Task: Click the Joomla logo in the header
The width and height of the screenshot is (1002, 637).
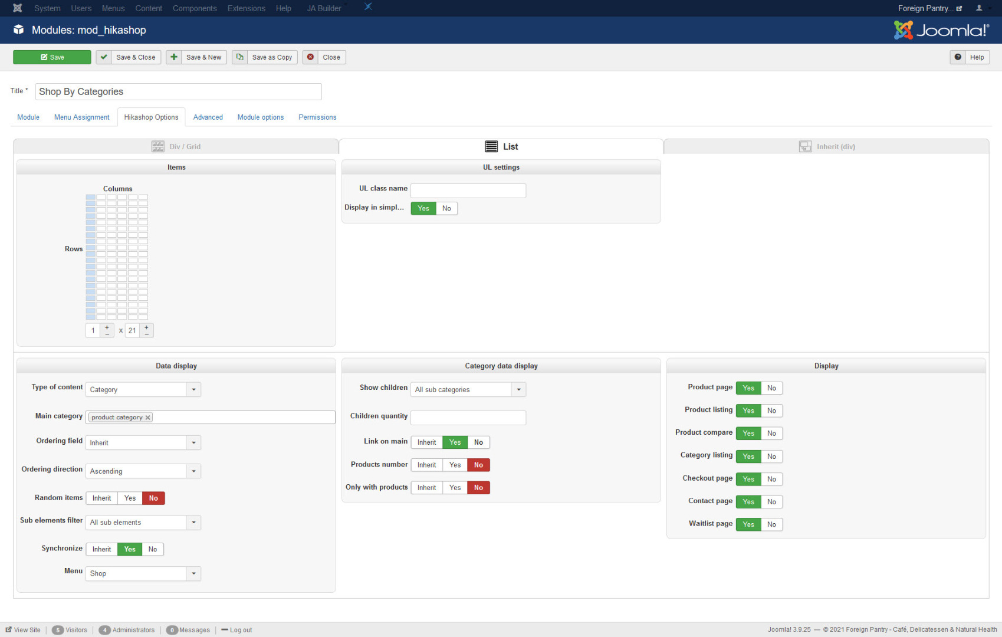Action: click(941, 30)
